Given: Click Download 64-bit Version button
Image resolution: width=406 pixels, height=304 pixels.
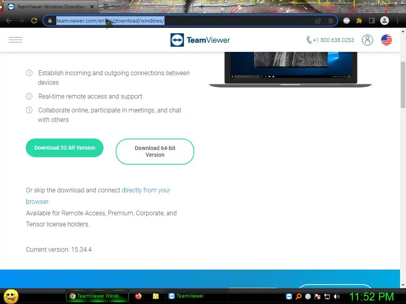Looking at the screenshot, I should coord(155,152).
